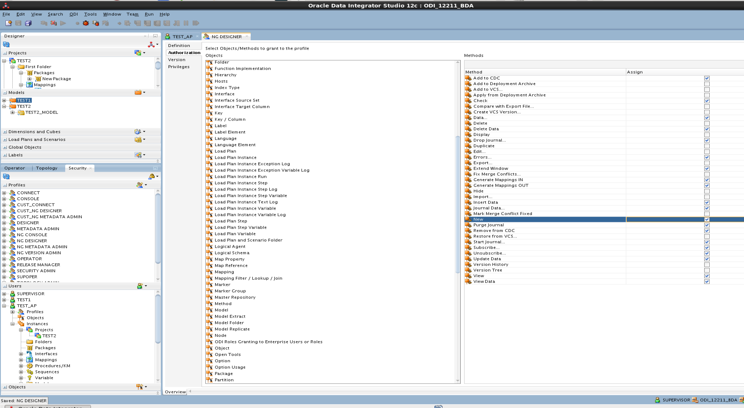Screen dimensions: 744x408
Task: Expand the TEST1 model folder
Action: tap(4, 100)
